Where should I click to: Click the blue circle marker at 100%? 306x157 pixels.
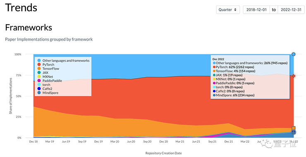click(x=294, y=54)
